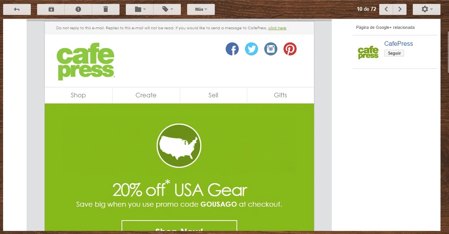Select the Create tab in email

pos(146,95)
